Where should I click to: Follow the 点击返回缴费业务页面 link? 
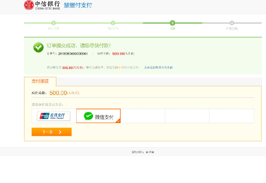tap(158, 68)
